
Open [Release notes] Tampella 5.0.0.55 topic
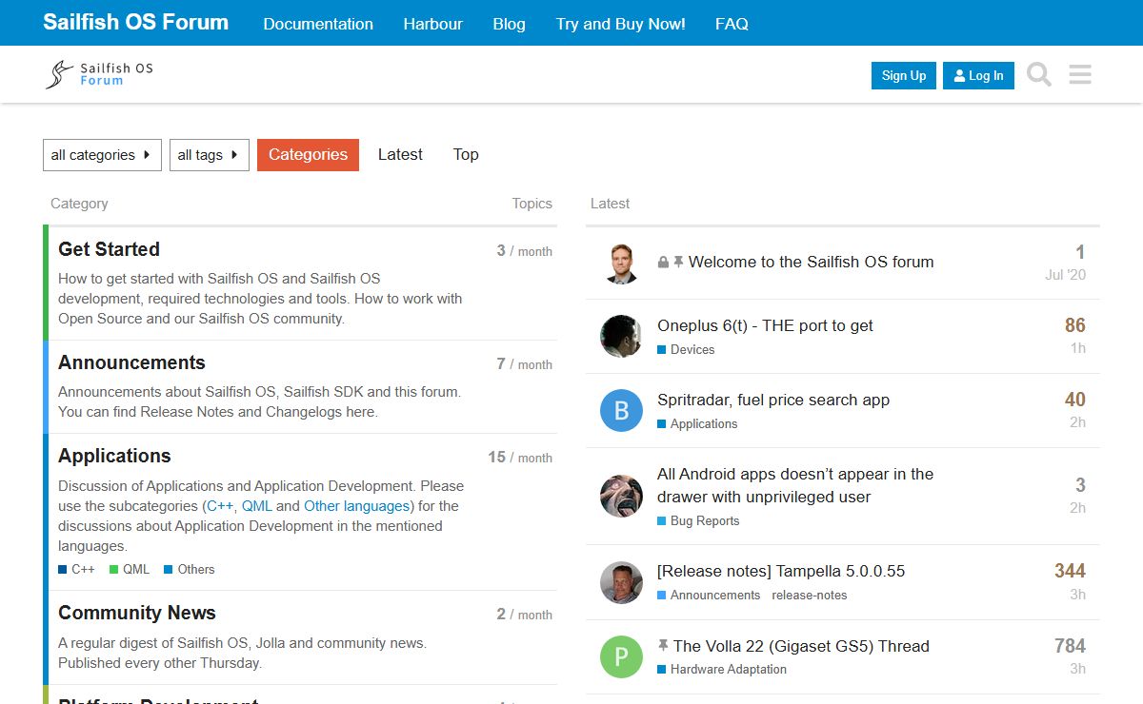click(x=781, y=571)
